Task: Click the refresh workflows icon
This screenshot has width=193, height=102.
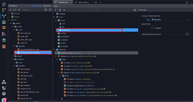Action: 50,10
